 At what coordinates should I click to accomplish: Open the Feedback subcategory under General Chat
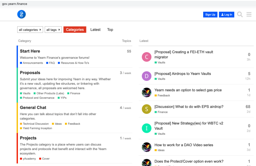[73, 124]
